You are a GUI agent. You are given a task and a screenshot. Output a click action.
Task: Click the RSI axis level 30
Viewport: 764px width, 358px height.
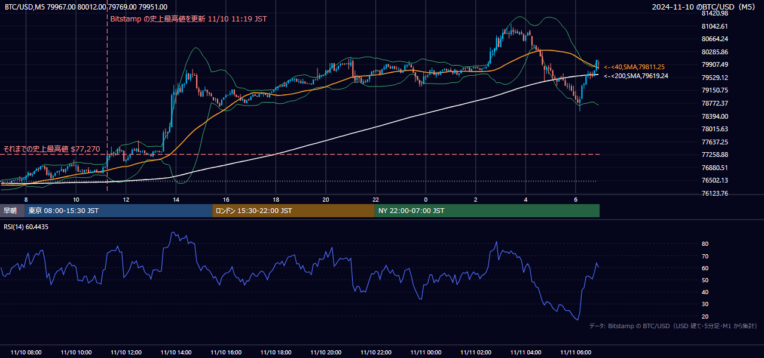point(705,304)
